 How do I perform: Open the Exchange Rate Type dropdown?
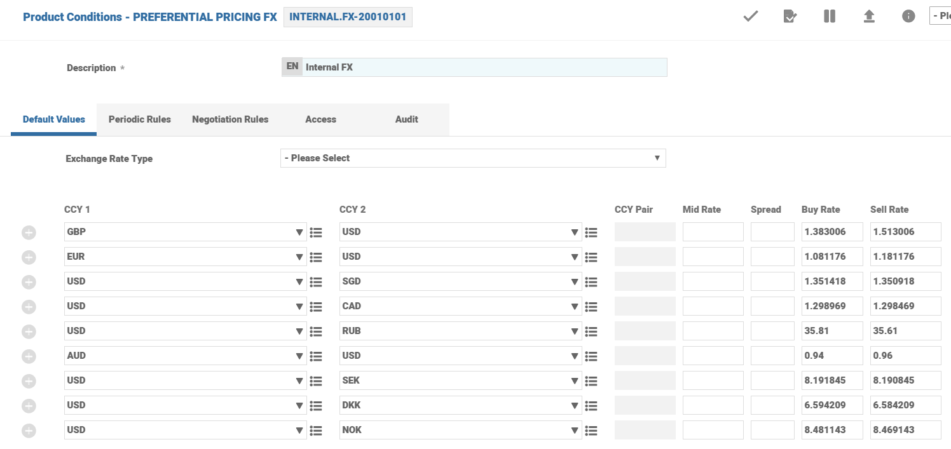pyautogui.click(x=472, y=158)
